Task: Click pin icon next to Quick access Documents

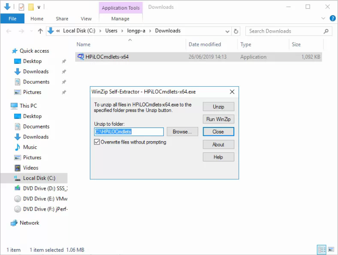Action: (x=64, y=82)
